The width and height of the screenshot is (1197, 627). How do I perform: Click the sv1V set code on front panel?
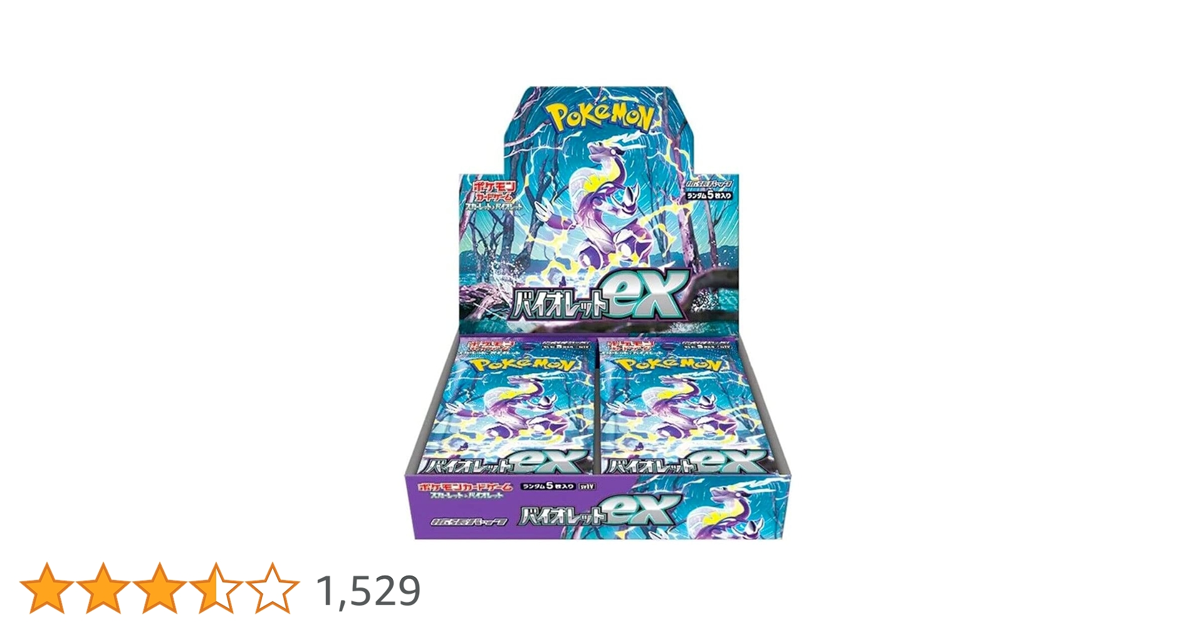point(587,487)
